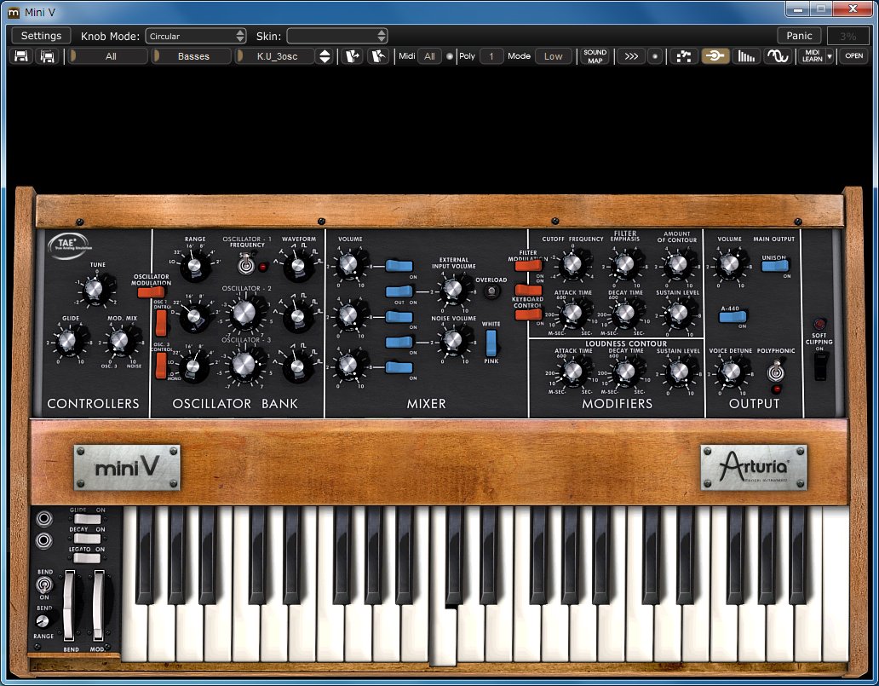The image size is (879, 686).
Task: Click the upper jack socket beside keyboard
Action: 43,519
